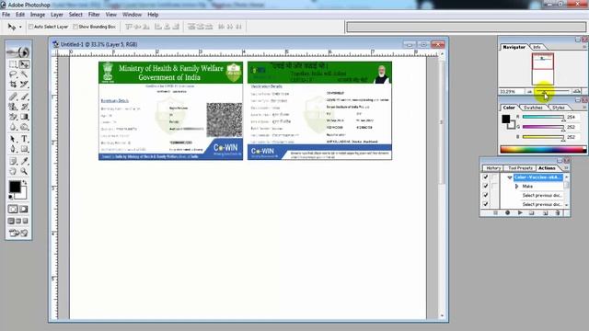Select the Healing Brush tool
589x331 pixels.
13,97
